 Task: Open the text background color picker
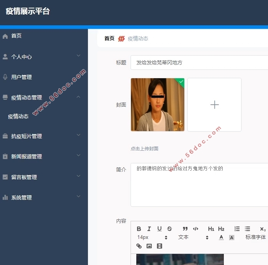pyautogui.click(x=232, y=237)
